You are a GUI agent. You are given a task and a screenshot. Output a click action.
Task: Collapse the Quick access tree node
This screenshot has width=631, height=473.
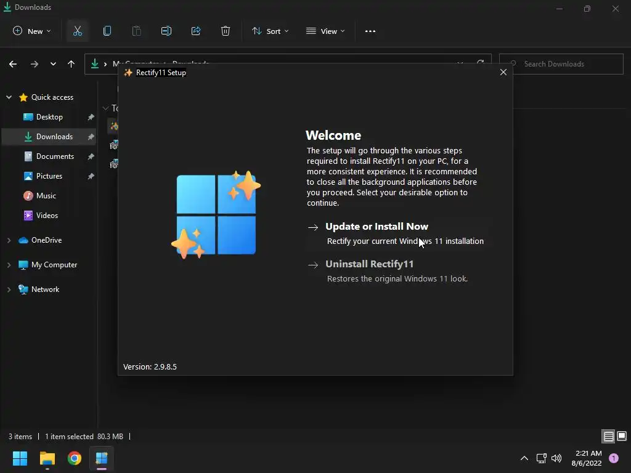9,97
